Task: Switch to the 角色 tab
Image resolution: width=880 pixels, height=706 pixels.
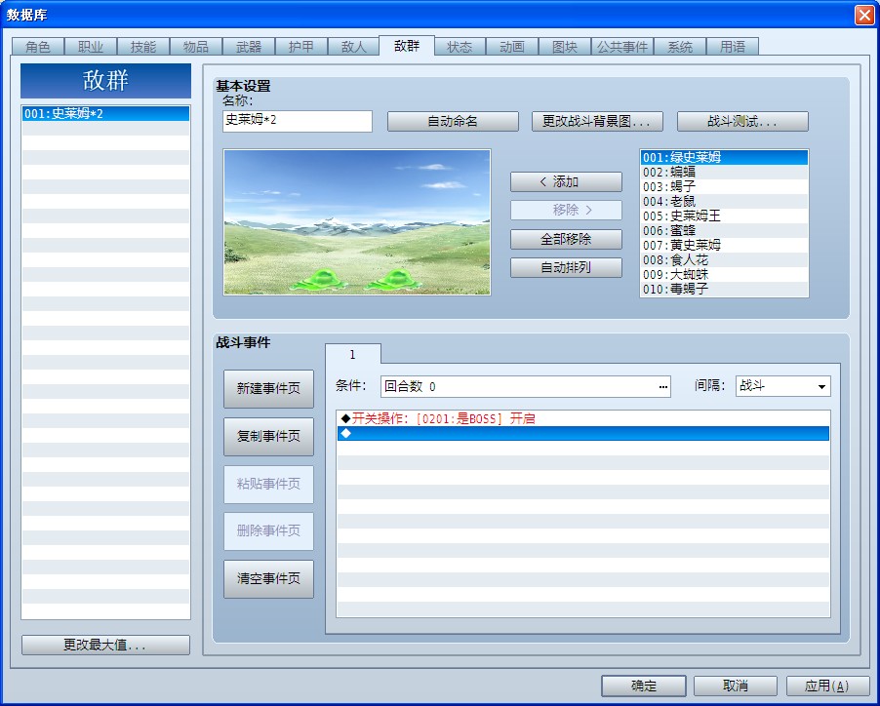Action: click(38, 47)
